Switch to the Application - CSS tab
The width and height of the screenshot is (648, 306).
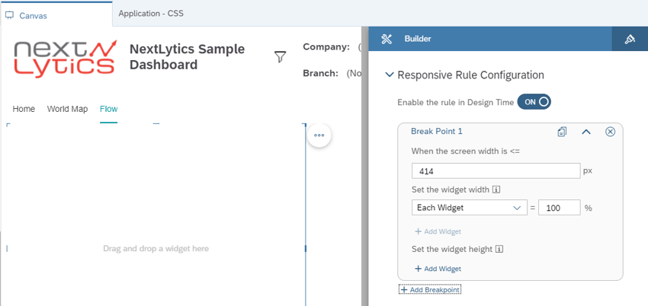coord(151,14)
